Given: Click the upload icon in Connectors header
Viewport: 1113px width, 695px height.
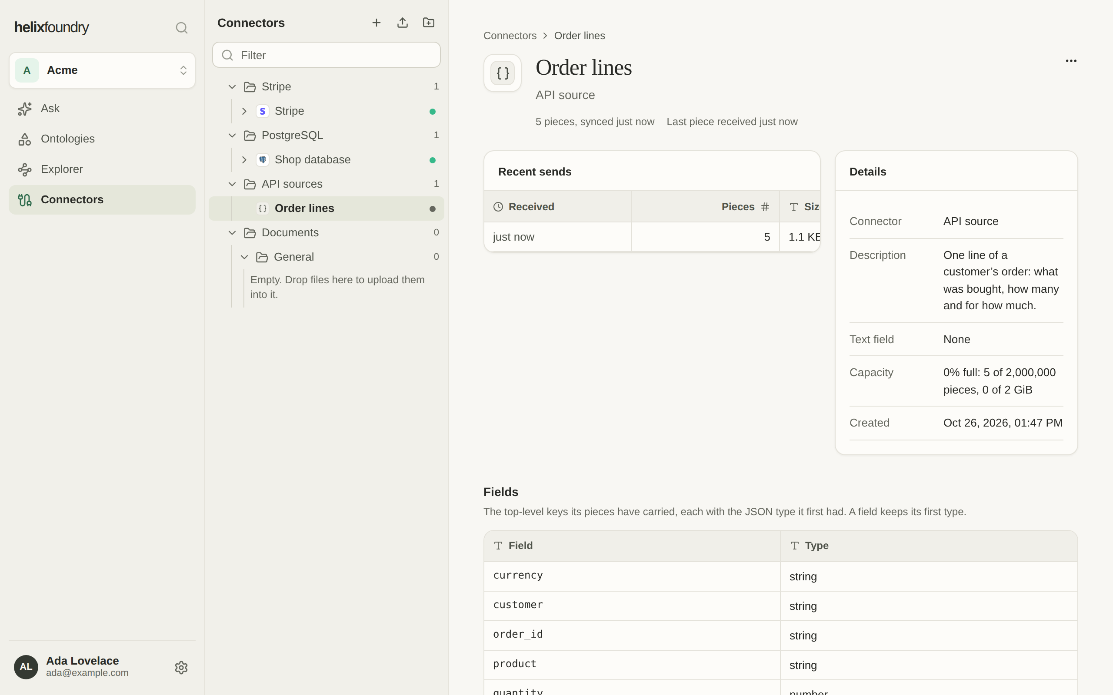Looking at the screenshot, I should [x=403, y=23].
